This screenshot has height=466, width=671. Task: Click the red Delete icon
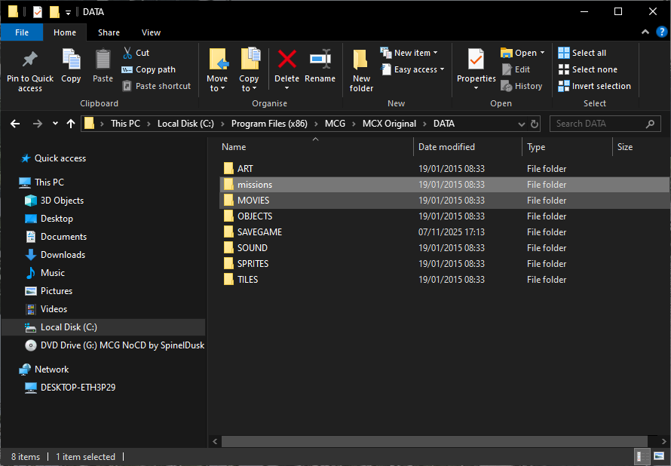286,60
